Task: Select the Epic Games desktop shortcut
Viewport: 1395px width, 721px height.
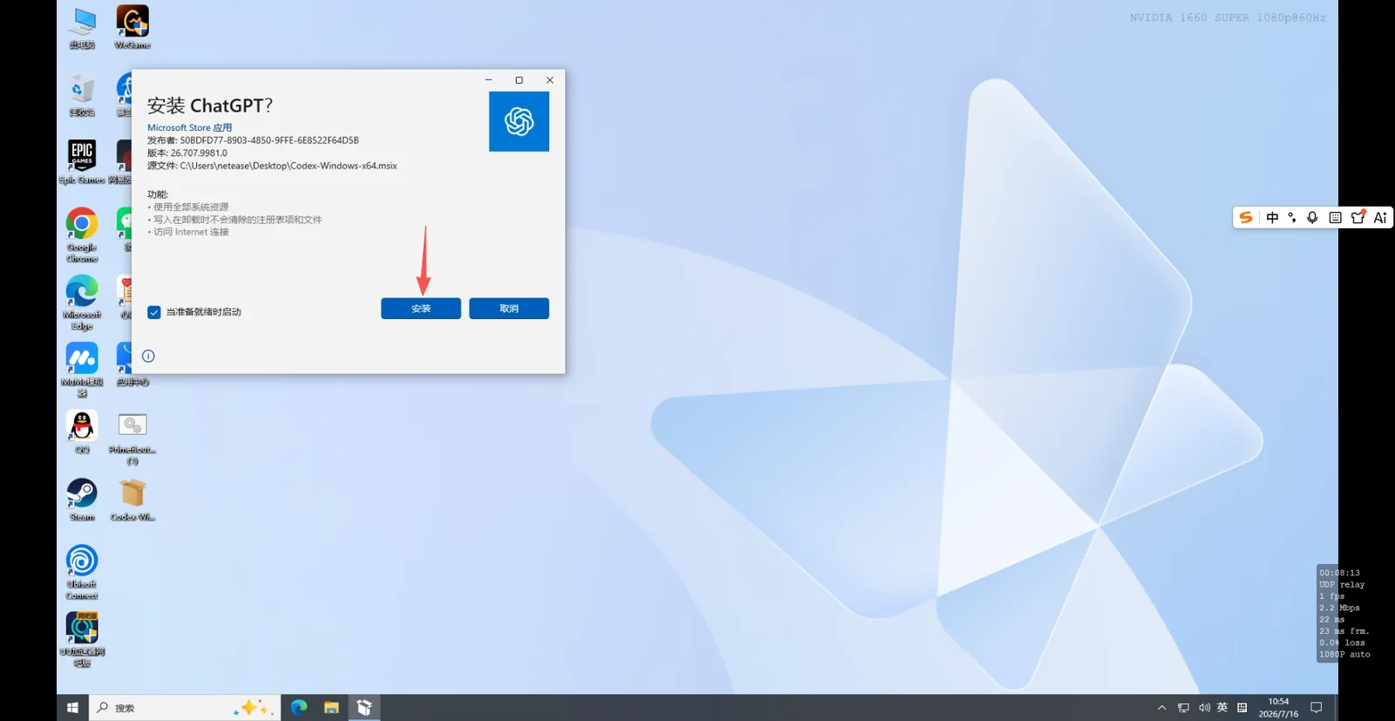Action: tap(82, 162)
